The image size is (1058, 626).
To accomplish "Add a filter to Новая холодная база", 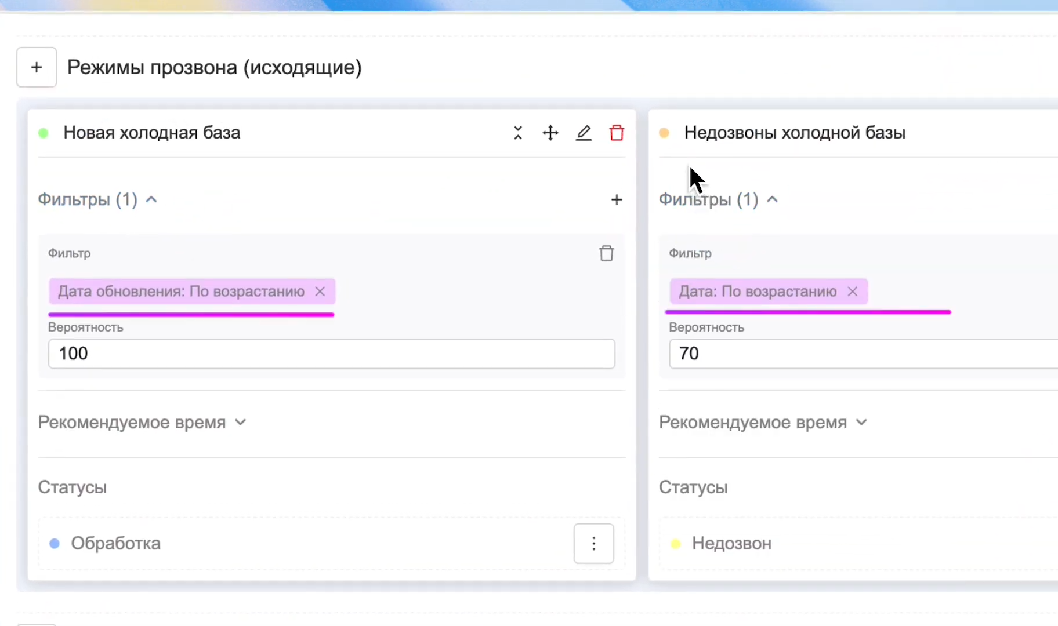I will click(x=617, y=199).
